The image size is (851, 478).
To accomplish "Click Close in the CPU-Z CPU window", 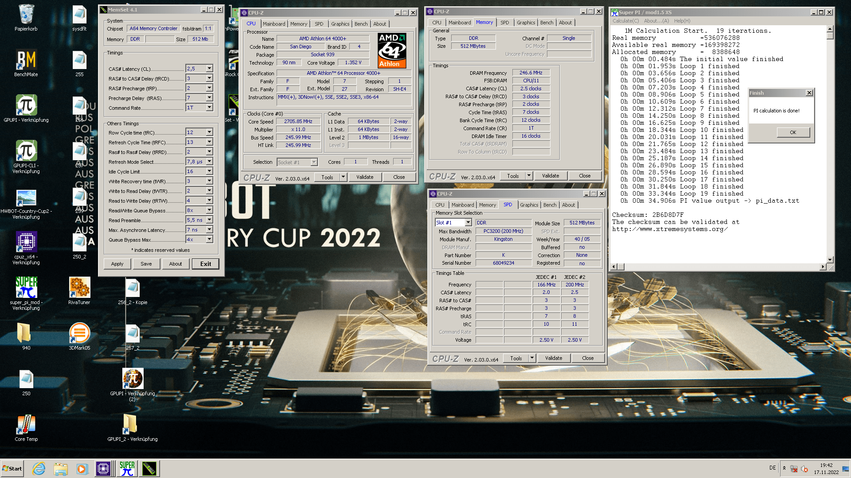I will 399,177.
